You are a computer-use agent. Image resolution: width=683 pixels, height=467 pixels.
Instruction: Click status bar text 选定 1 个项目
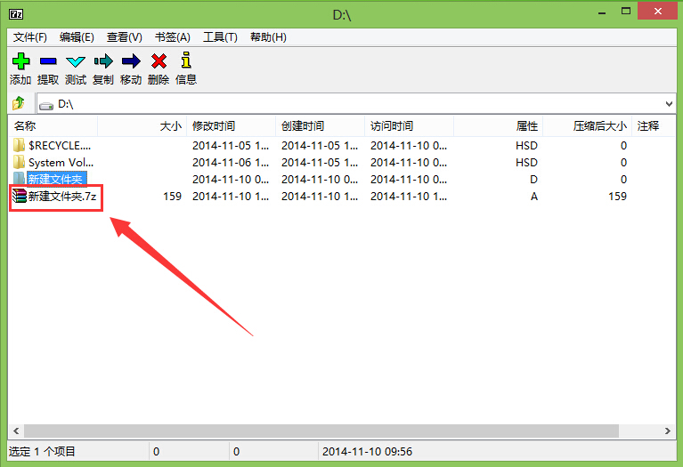pos(42,451)
